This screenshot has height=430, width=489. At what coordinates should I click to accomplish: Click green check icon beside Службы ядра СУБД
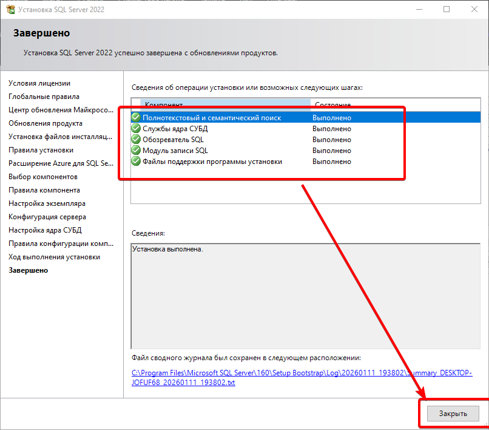coord(136,128)
